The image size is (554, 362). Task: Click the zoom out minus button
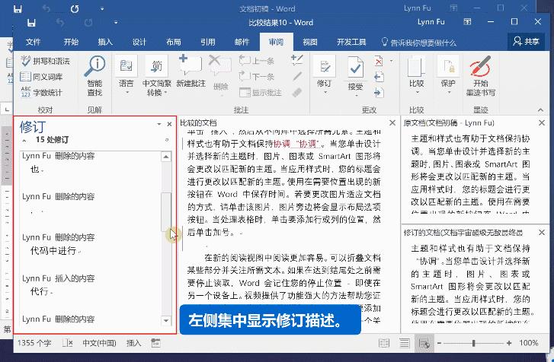coord(439,343)
